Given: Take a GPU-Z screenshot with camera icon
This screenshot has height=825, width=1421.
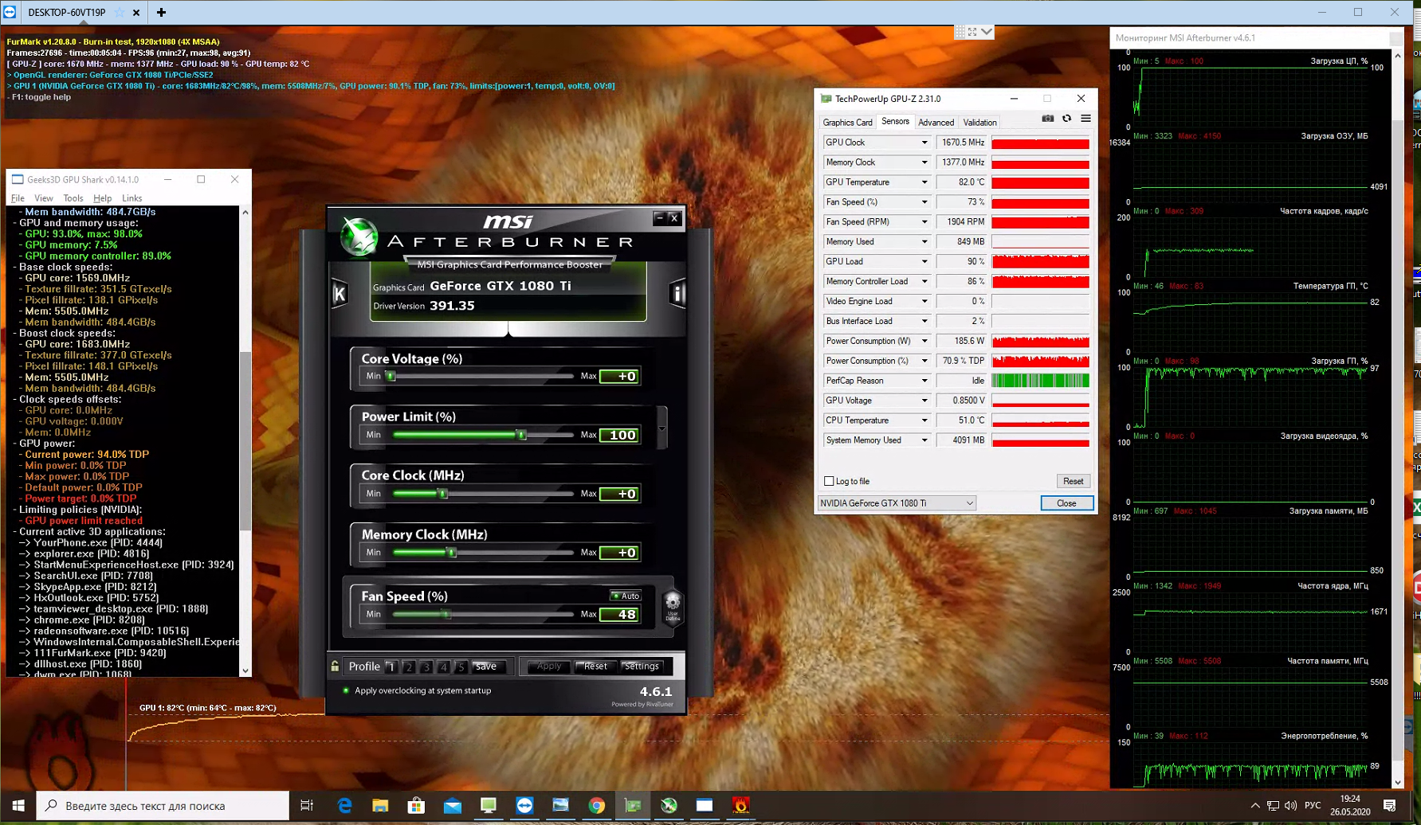Looking at the screenshot, I should (1047, 119).
